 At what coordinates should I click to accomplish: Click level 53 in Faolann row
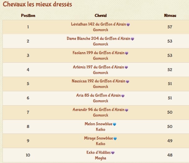170,56
